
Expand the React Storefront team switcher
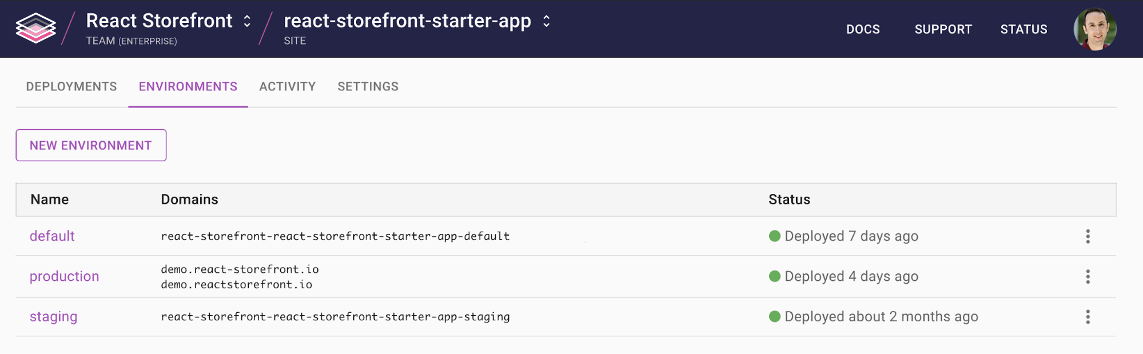247,21
